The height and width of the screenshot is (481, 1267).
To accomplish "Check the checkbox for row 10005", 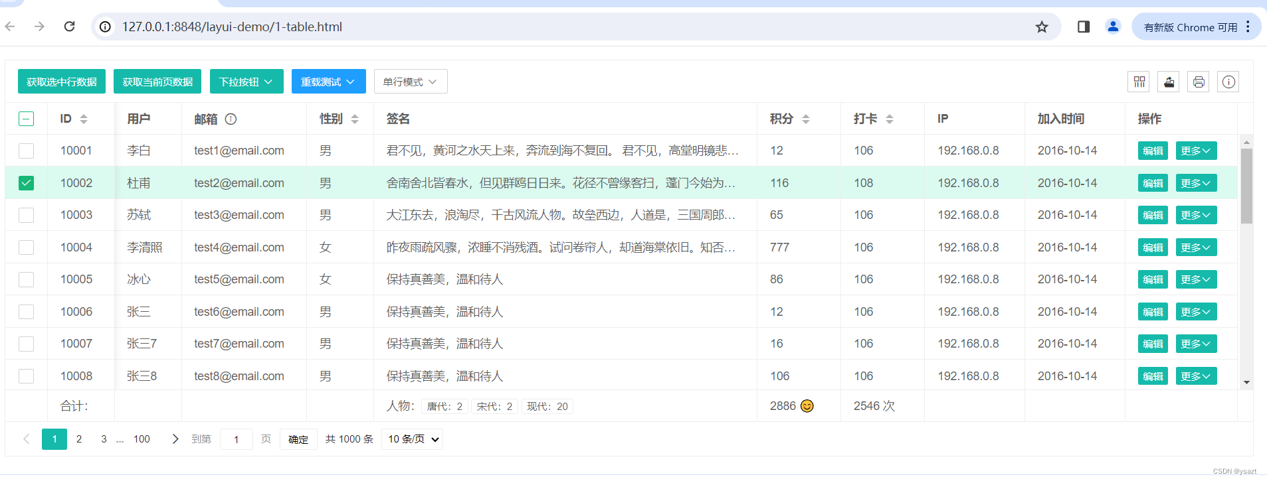I will (26, 279).
